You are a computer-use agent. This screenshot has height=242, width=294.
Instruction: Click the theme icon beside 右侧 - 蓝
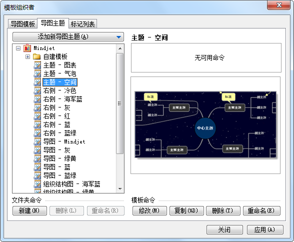(x=37, y=124)
